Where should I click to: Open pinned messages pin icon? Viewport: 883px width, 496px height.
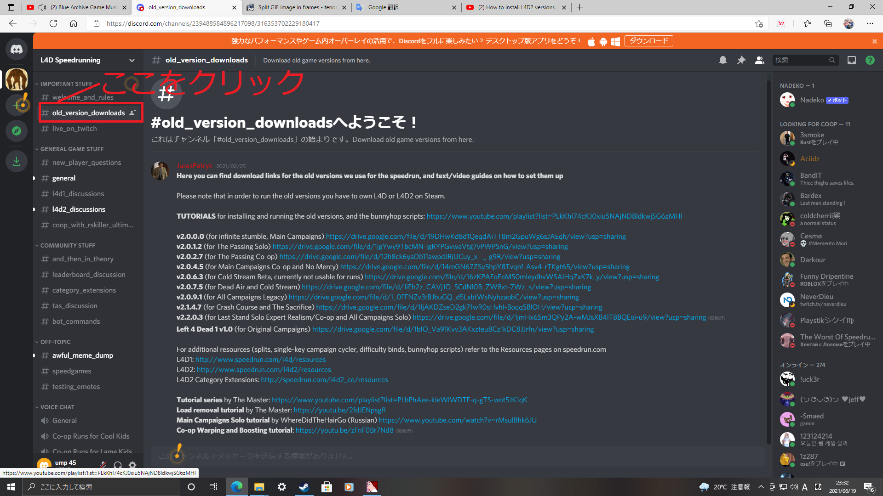click(x=741, y=60)
